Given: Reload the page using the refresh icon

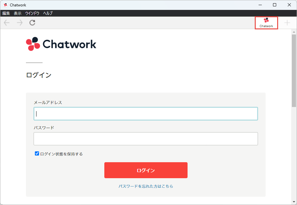Looking at the screenshot, I should point(32,23).
